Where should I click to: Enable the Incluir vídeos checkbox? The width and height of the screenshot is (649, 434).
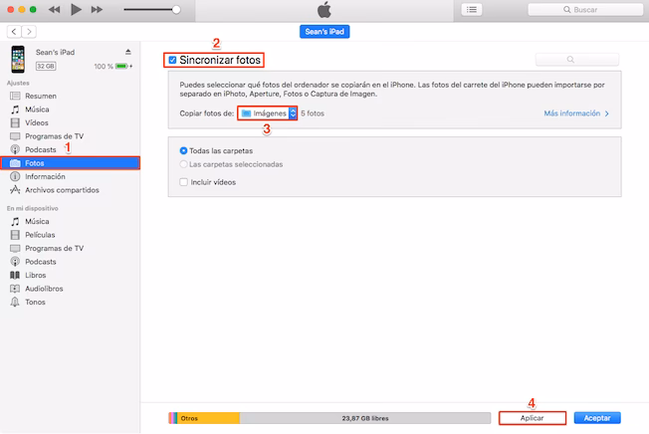pos(184,182)
